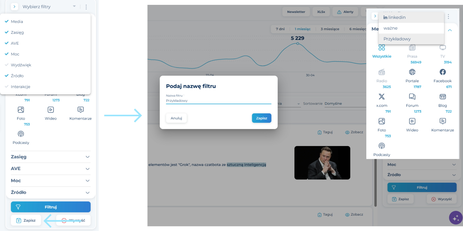Click the Radio media icon

point(381,72)
